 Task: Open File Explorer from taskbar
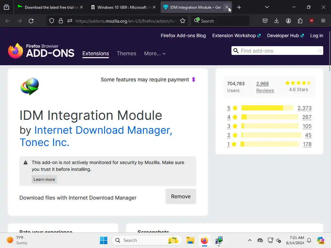190,240
